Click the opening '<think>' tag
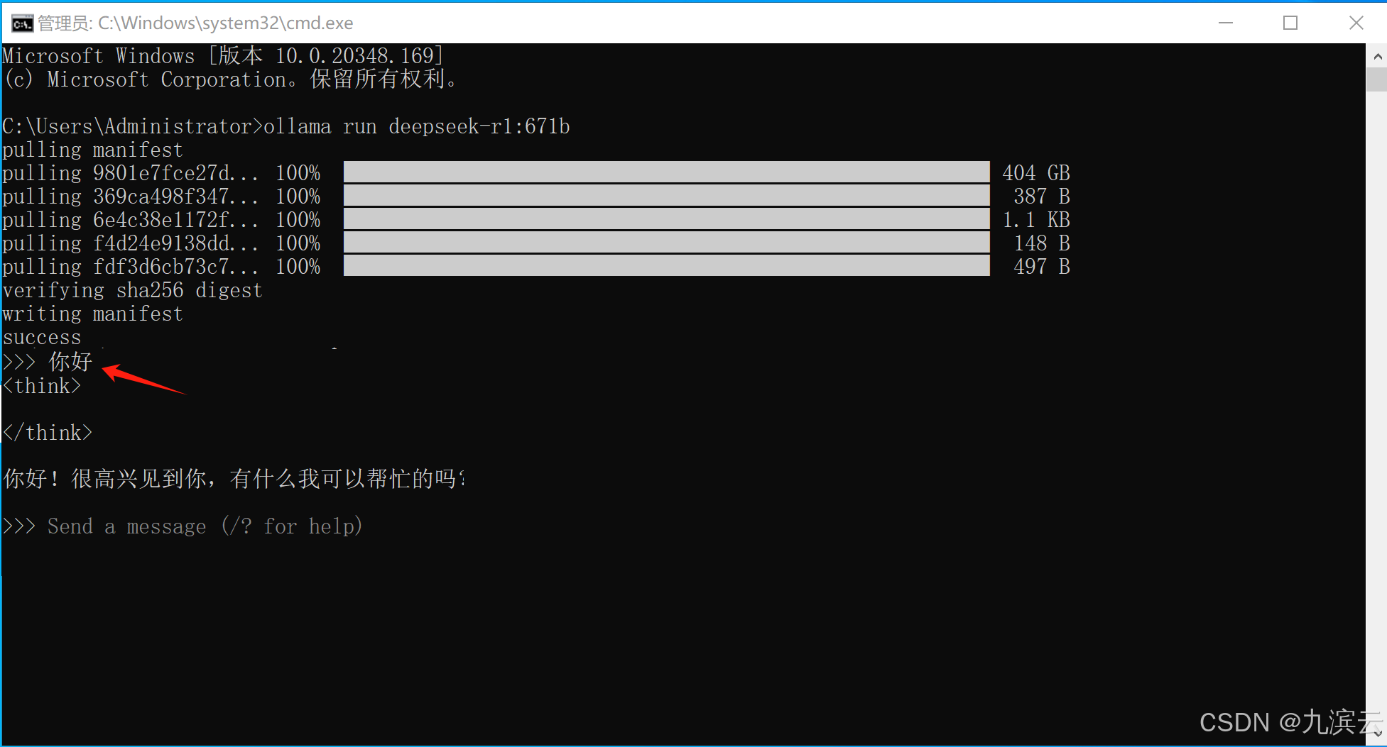The width and height of the screenshot is (1387, 747). (x=42, y=386)
